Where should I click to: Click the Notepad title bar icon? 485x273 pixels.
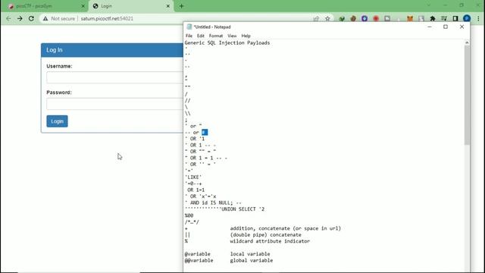[x=189, y=27]
